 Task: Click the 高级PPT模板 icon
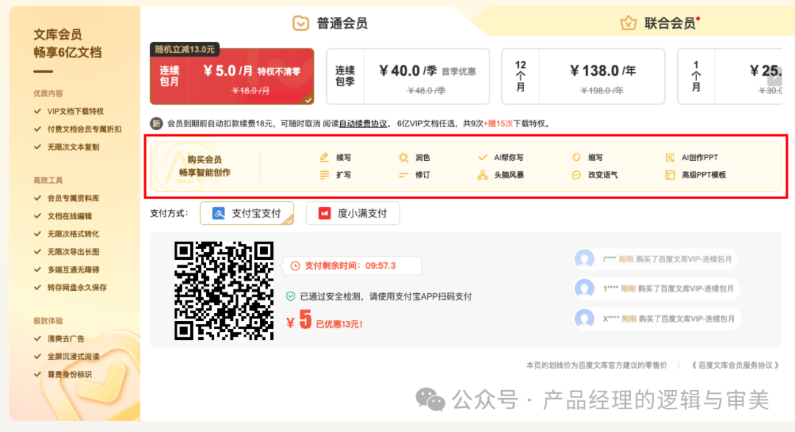[x=671, y=175]
